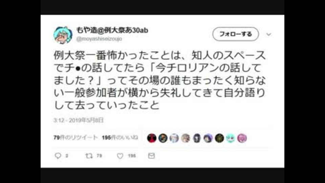Open the tweet author's profile avatar
This screenshot has width=325, height=183.
(63, 35)
